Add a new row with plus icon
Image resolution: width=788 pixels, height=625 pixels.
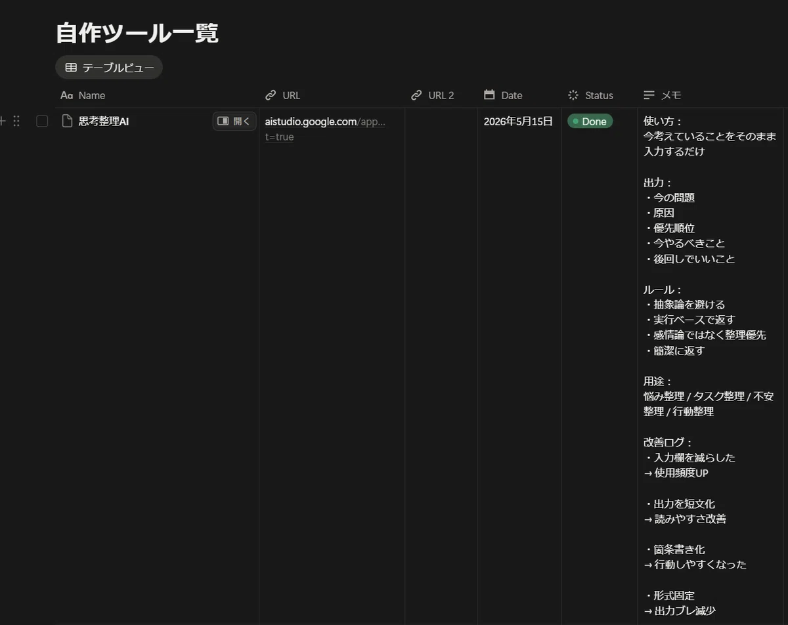point(3,121)
